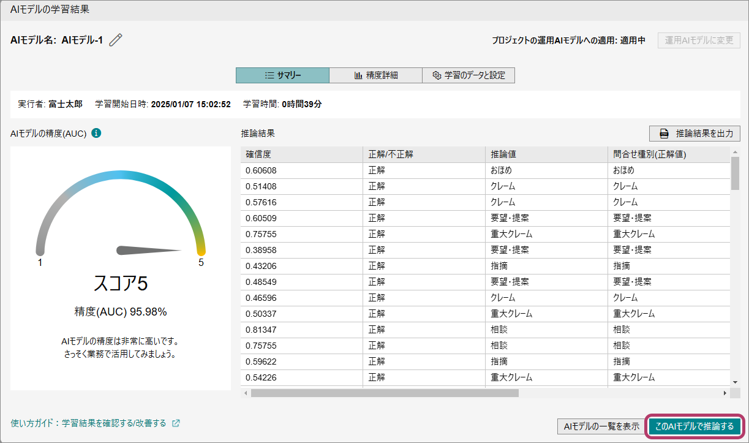Select the cell with 確信度 0.81347
The image size is (749, 443).
[301, 330]
